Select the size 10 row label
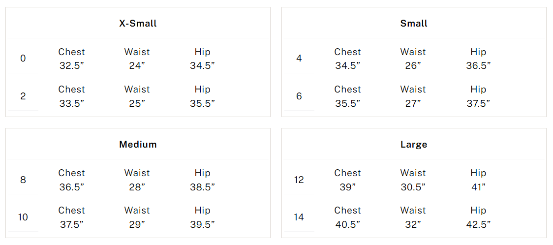 [23, 217]
